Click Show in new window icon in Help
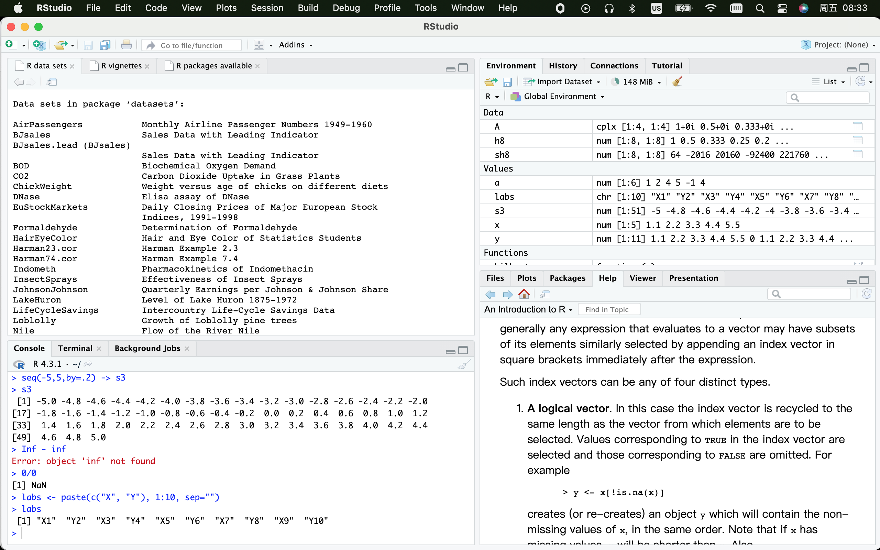Viewport: 880px width, 550px height. click(x=545, y=294)
